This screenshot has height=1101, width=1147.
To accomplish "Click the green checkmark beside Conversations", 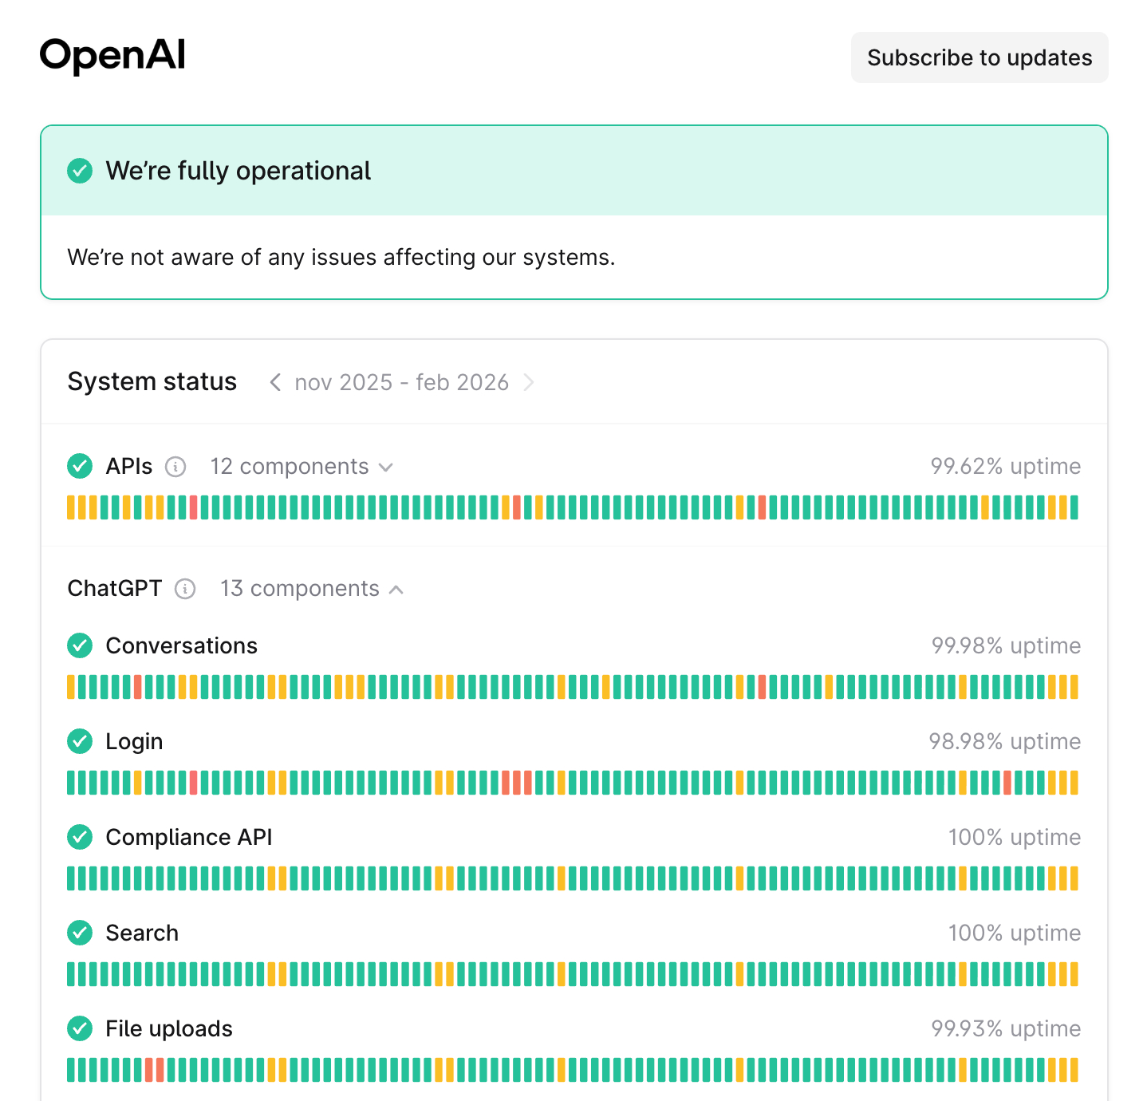I will 80,645.
